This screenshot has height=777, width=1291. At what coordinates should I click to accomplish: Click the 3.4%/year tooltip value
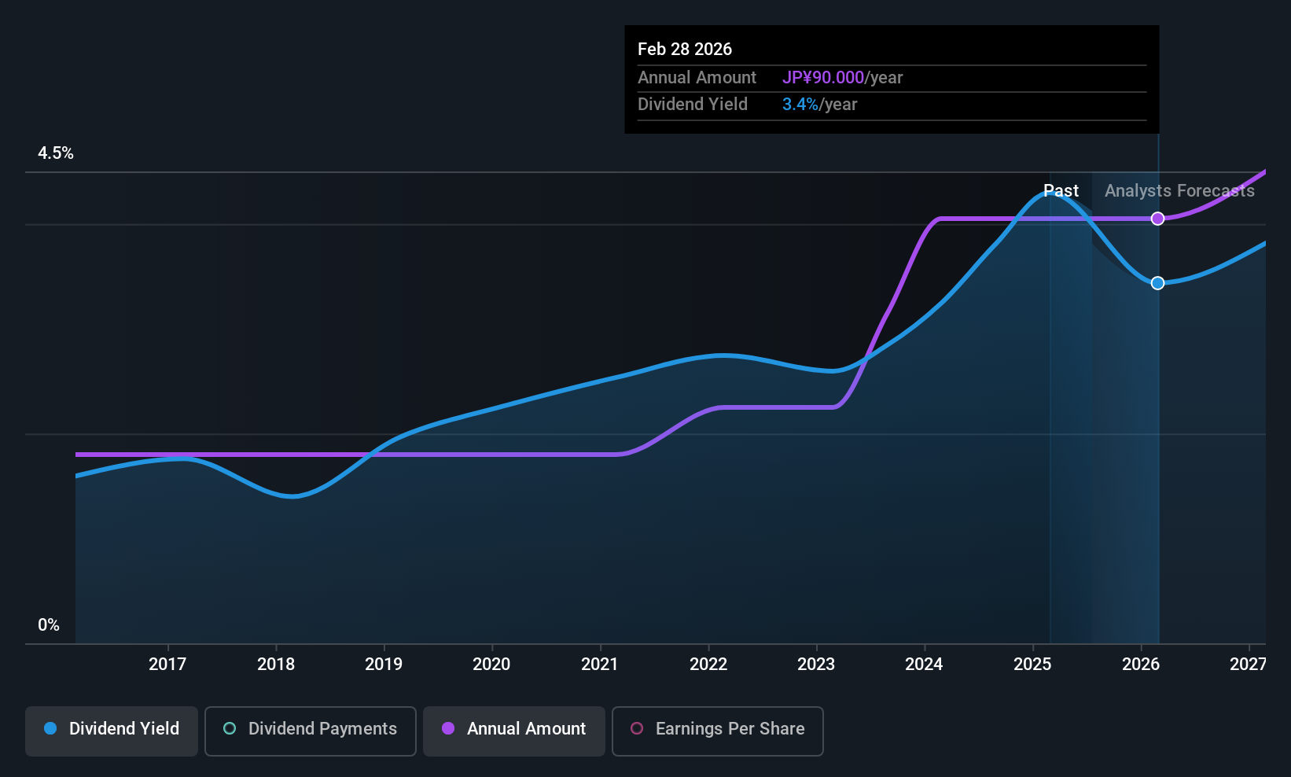pyautogui.click(x=819, y=105)
